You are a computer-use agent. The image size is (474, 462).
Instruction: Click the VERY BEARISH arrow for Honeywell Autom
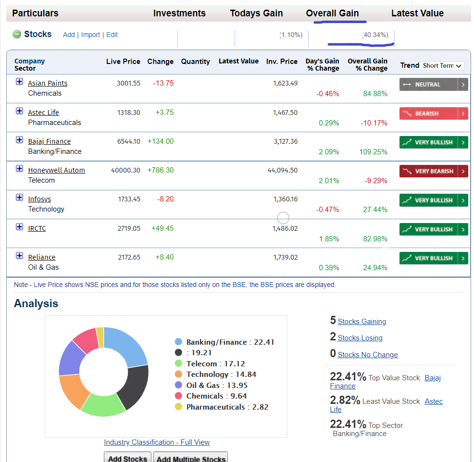(463, 172)
